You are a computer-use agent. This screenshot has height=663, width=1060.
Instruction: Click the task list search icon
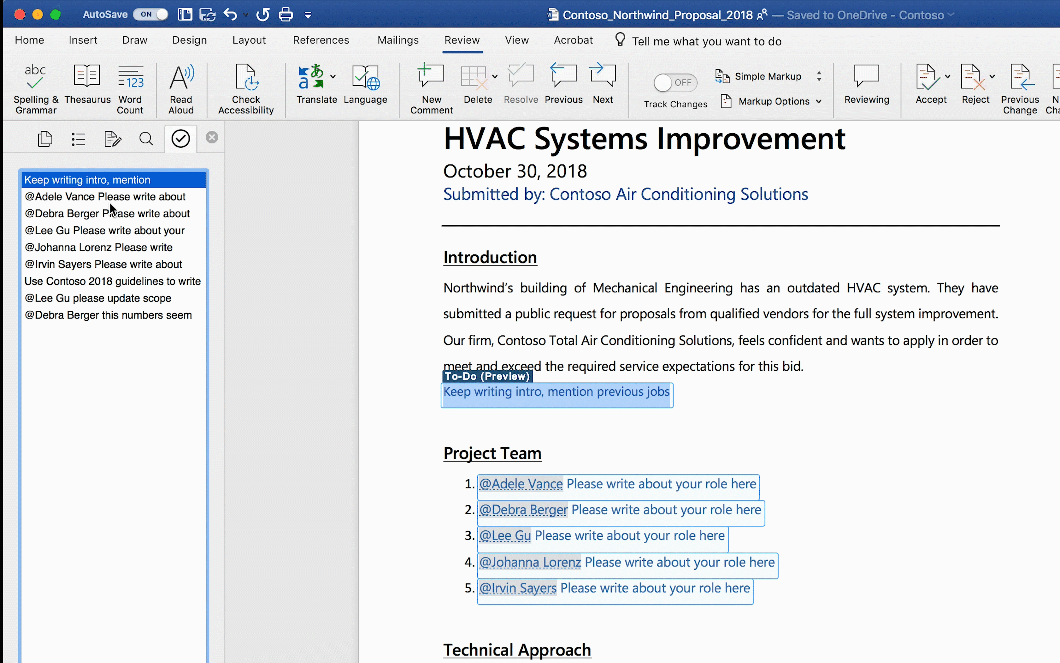click(x=146, y=138)
